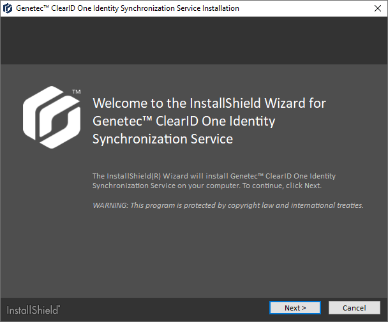388x322 pixels.
Task: Click the large Genetec hexagon logo
Action: pyautogui.click(x=52, y=117)
